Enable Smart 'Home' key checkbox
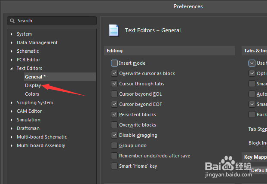This screenshot has width=267, height=184. pyautogui.click(x=114, y=166)
